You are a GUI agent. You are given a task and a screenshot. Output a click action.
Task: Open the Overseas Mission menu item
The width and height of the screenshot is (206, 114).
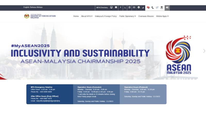146,16
